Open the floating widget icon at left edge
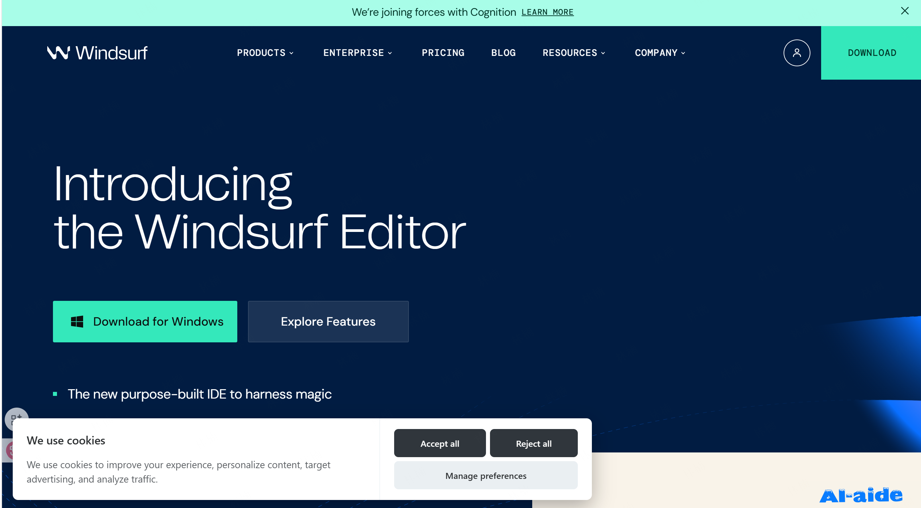This screenshot has height=508, width=921. pyautogui.click(x=16, y=419)
